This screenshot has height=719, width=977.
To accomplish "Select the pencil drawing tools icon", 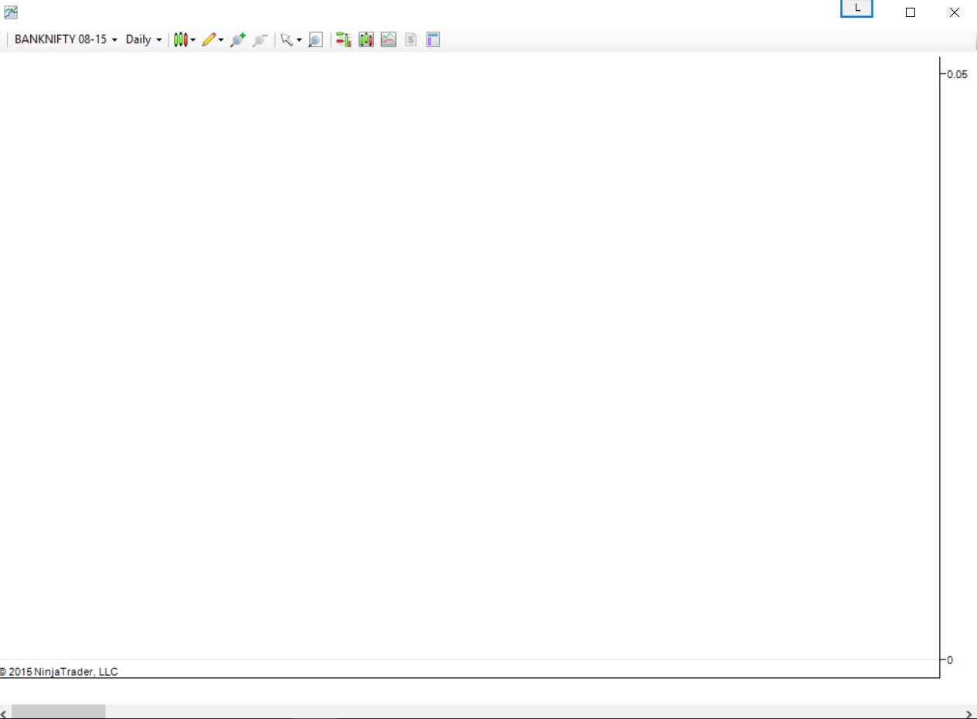I will (x=209, y=39).
